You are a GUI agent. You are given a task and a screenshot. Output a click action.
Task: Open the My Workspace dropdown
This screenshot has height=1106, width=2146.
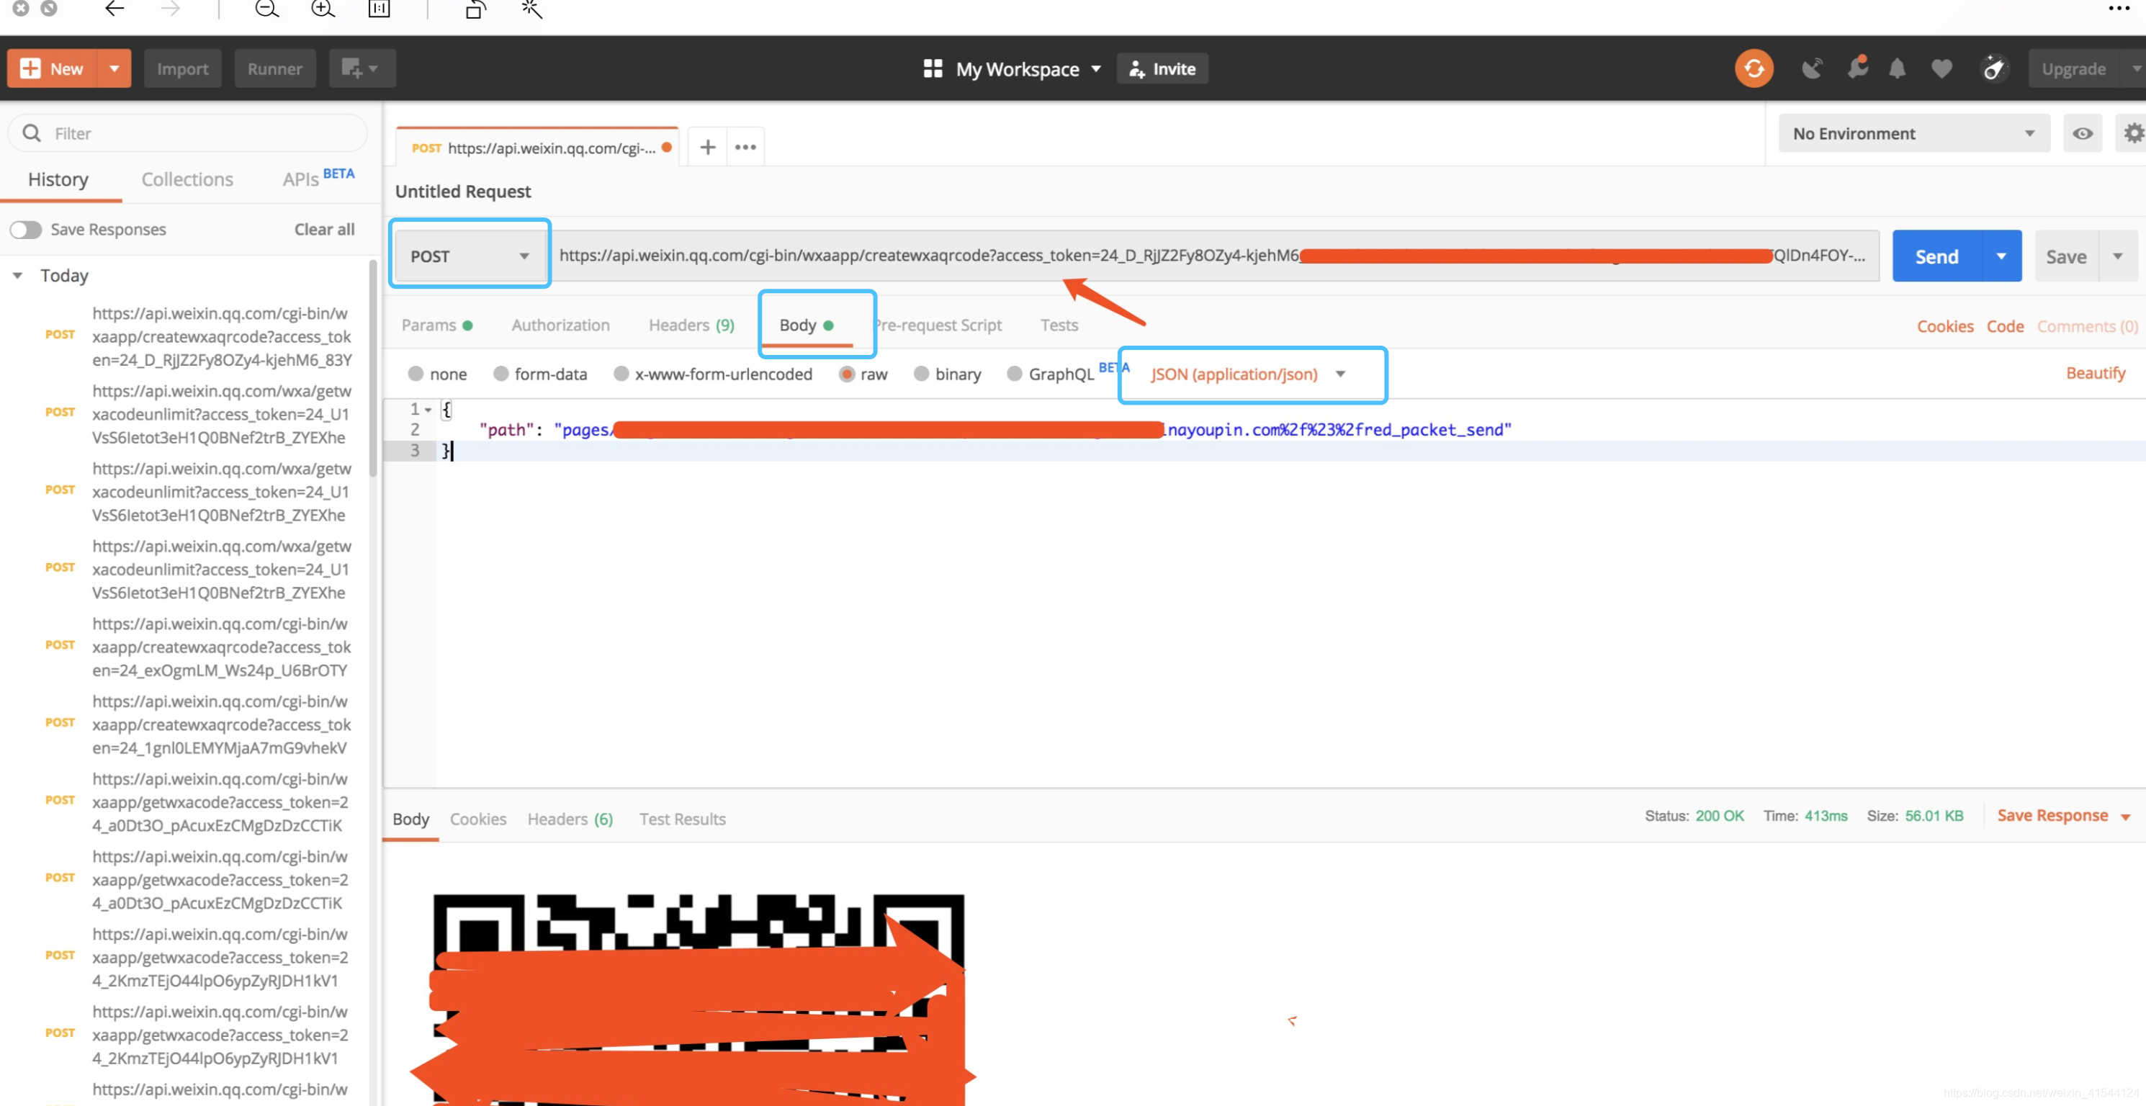(x=1029, y=68)
